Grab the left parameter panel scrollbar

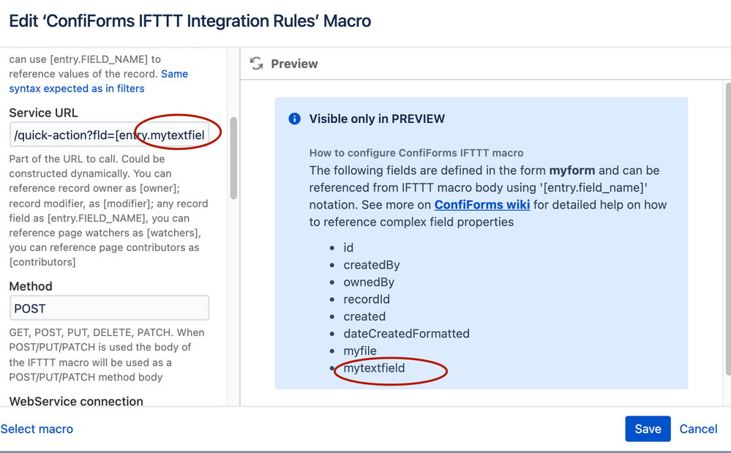click(233, 158)
